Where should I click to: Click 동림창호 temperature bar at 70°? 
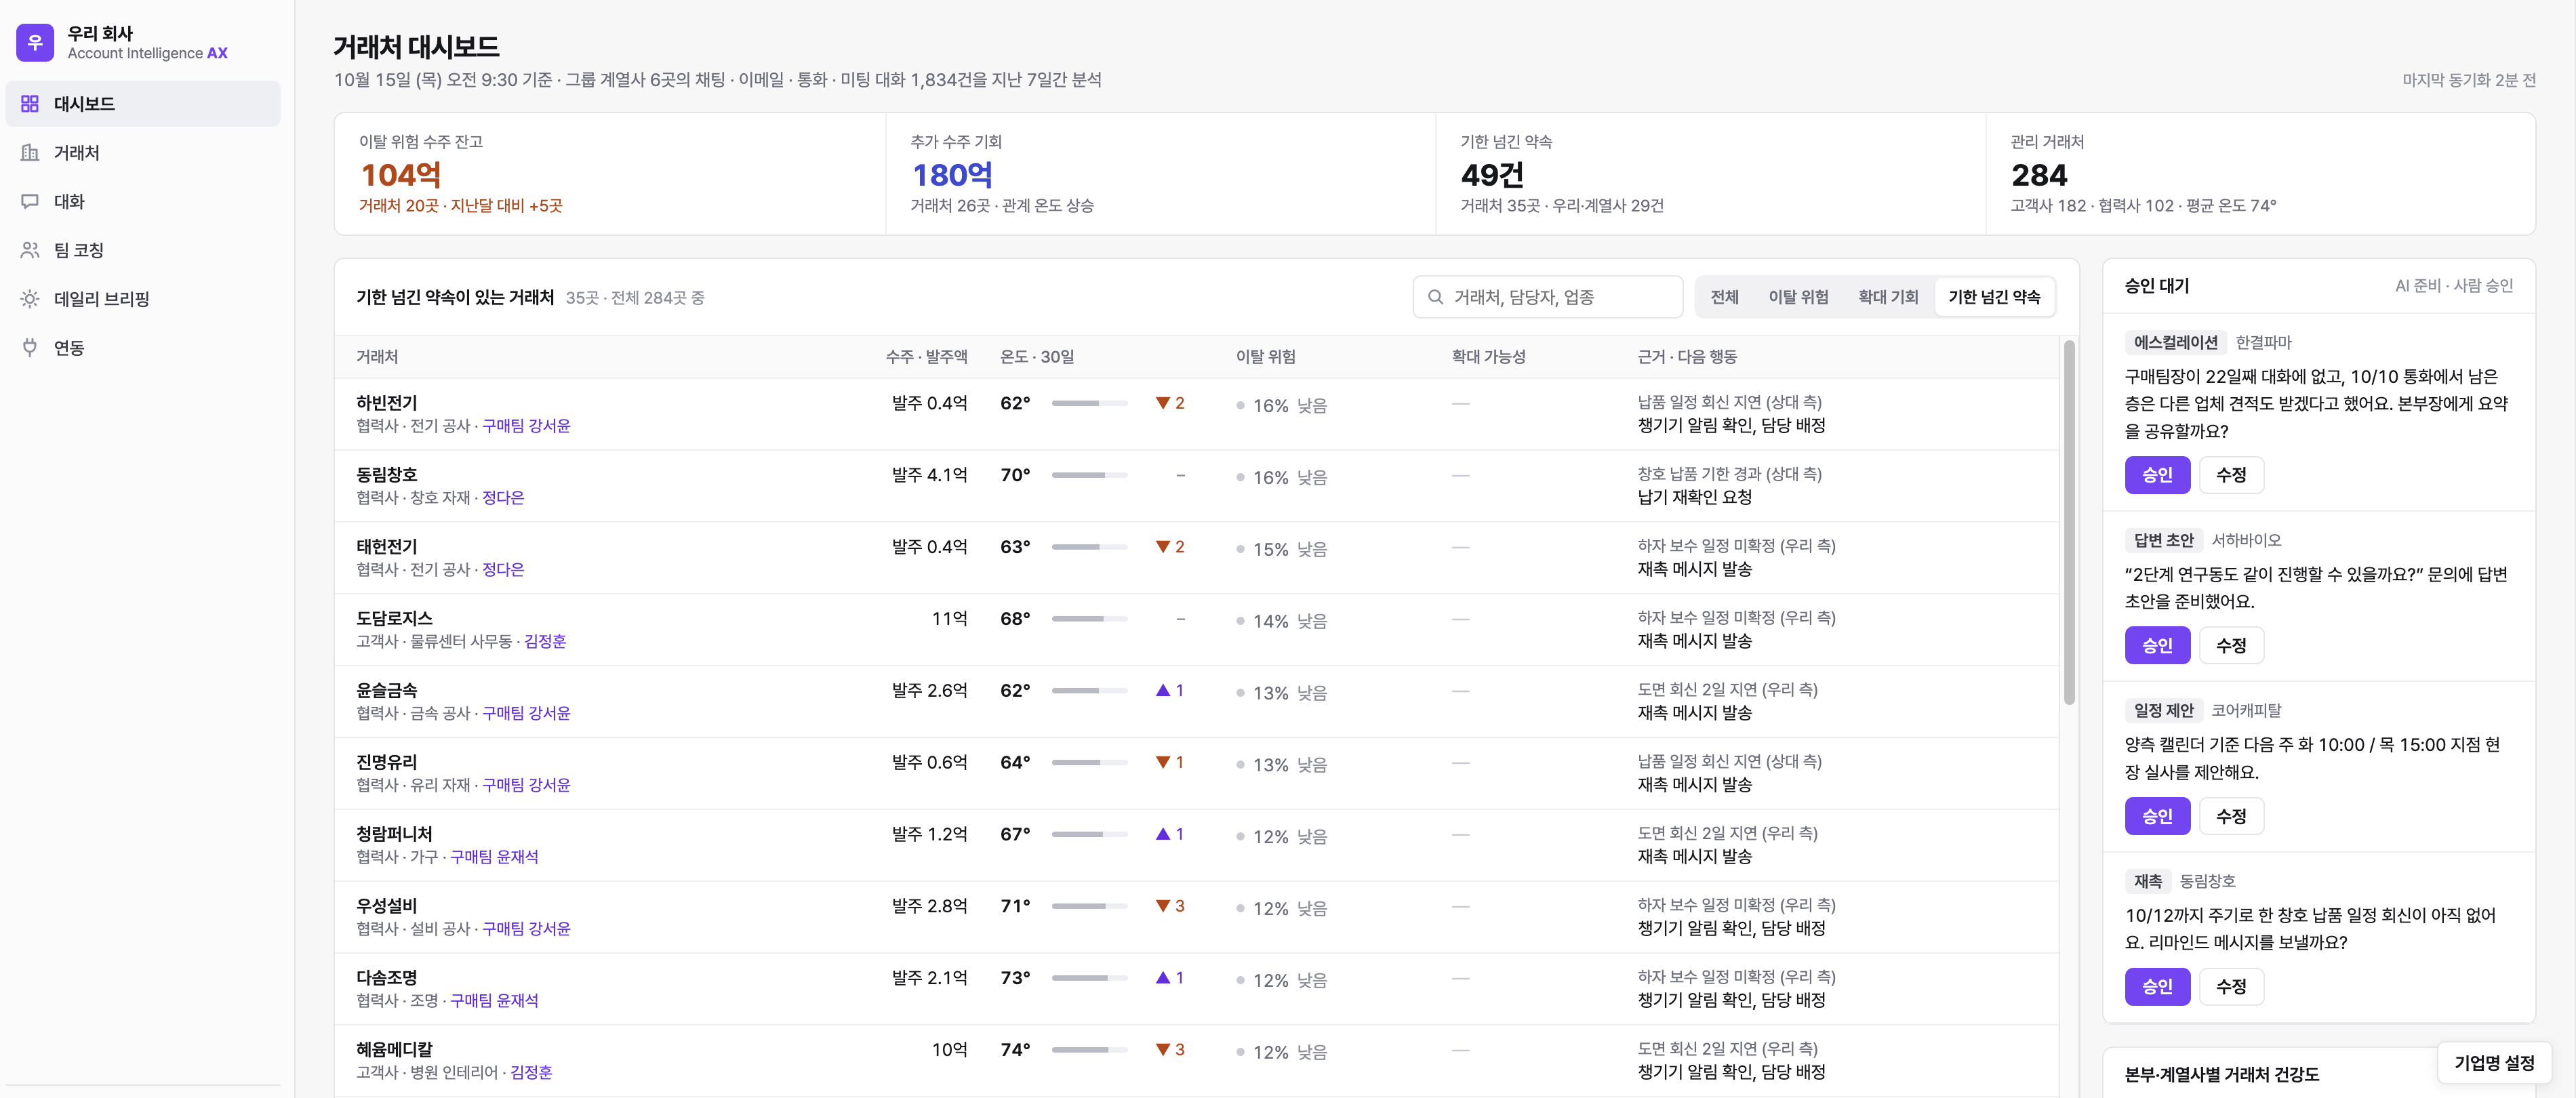[1089, 475]
